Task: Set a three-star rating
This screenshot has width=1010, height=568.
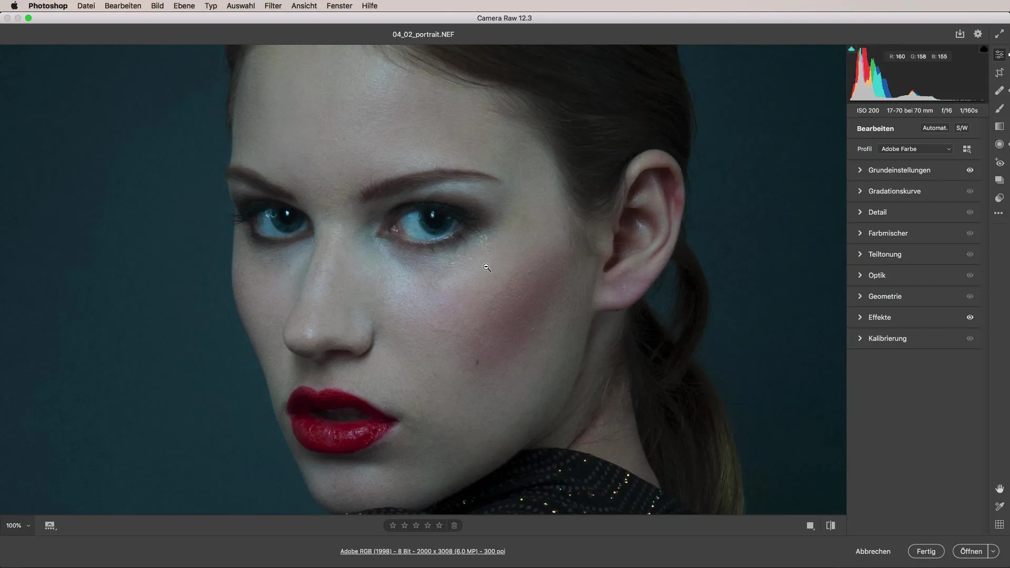Action: pos(416,525)
